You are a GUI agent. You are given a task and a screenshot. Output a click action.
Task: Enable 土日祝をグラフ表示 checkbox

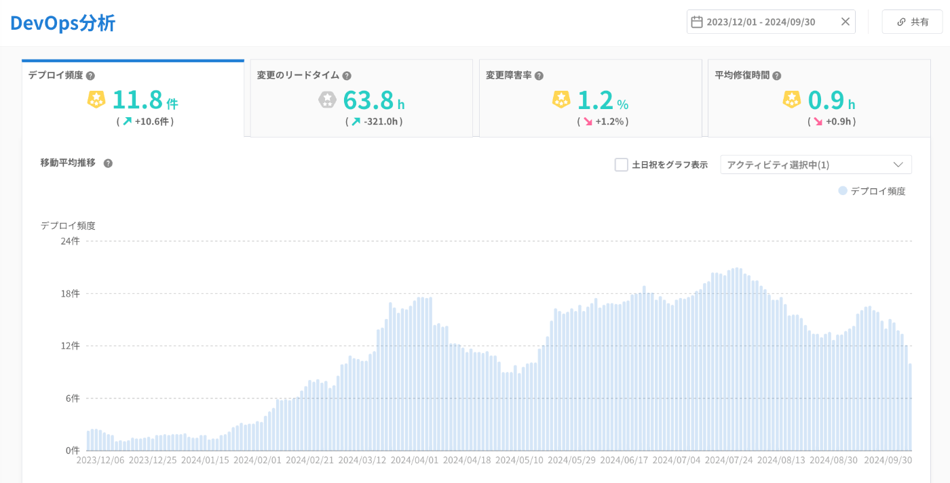pos(621,165)
